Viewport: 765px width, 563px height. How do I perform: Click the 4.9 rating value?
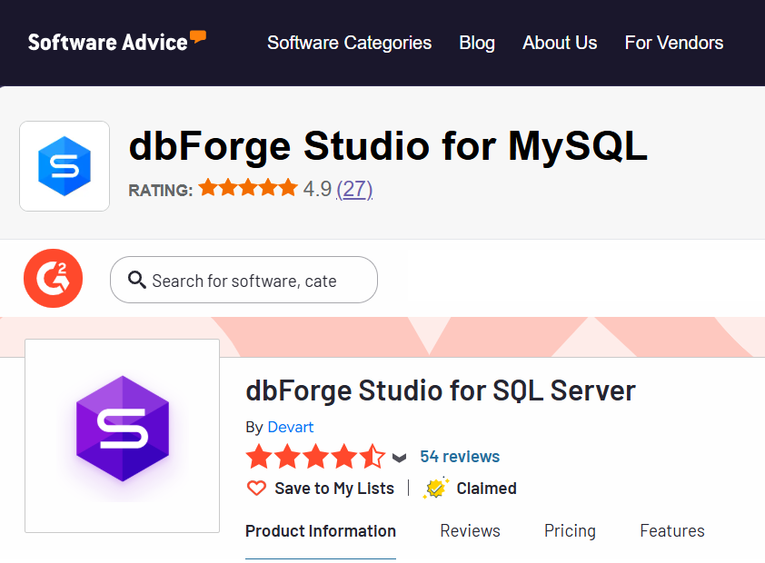pyautogui.click(x=317, y=189)
